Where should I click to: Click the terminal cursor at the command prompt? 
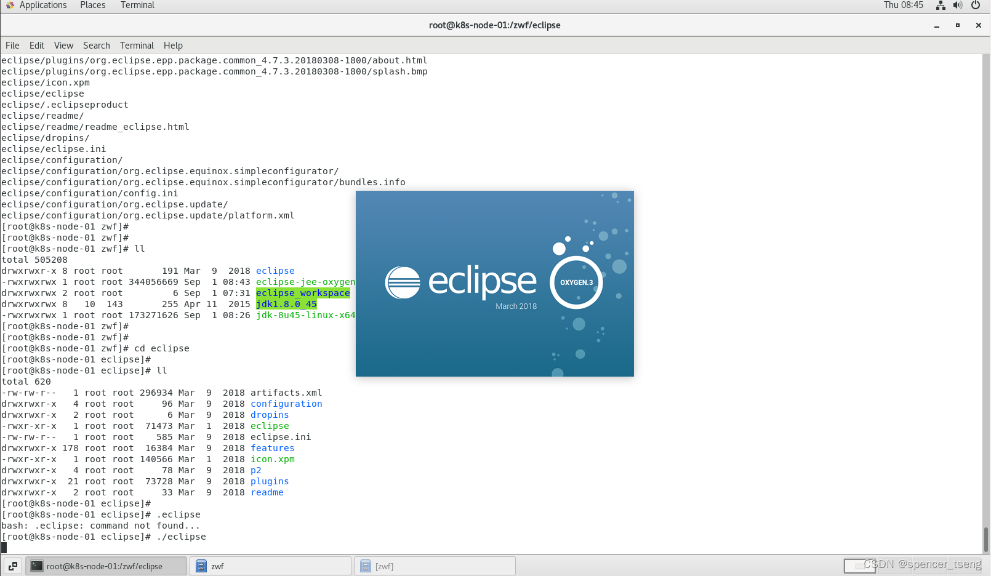(5, 547)
